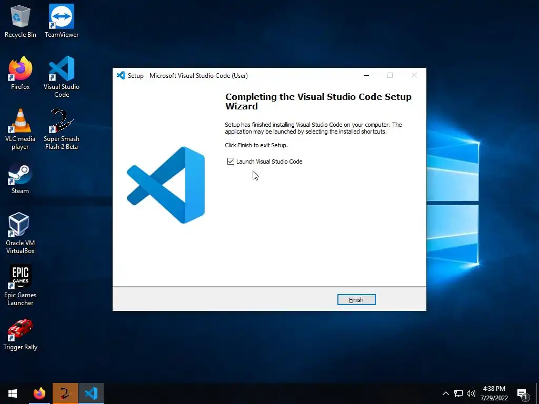This screenshot has width=539, height=404.
Task: Uncheck Launch Visual Studio Code checkbox
Action: [x=231, y=161]
